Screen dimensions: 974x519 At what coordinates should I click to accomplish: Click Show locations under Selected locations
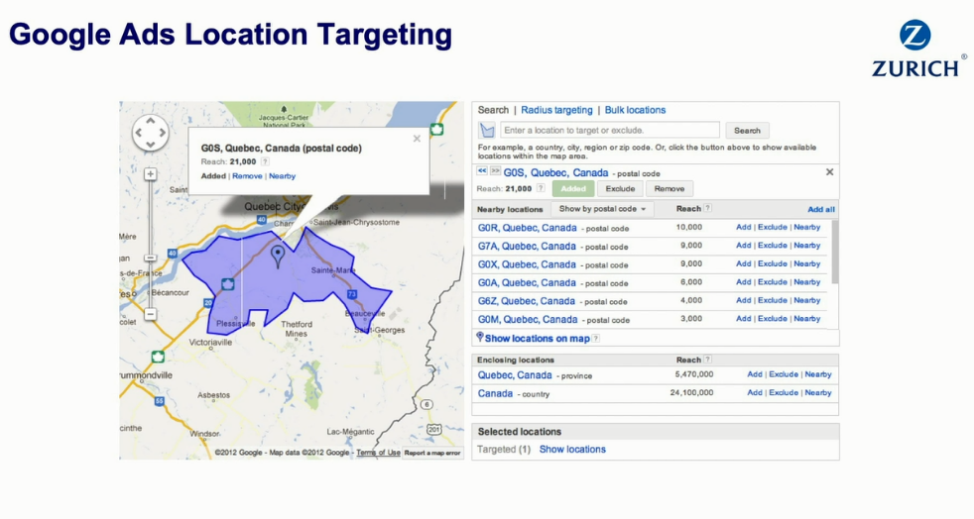572,450
